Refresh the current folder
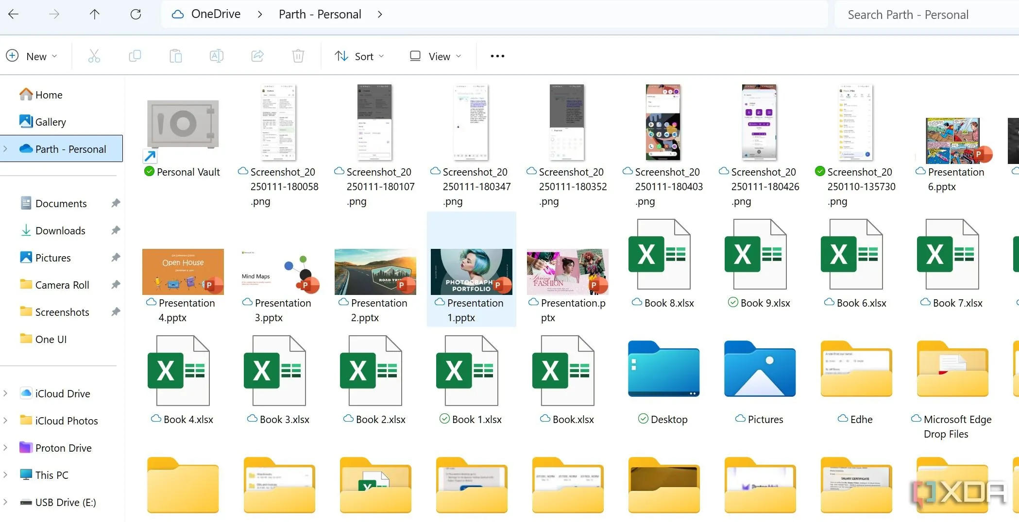The height and width of the screenshot is (522, 1019). (136, 15)
